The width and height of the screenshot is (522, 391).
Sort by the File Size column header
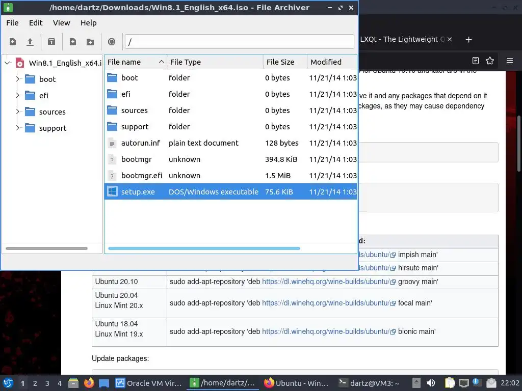click(x=285, y=62)
